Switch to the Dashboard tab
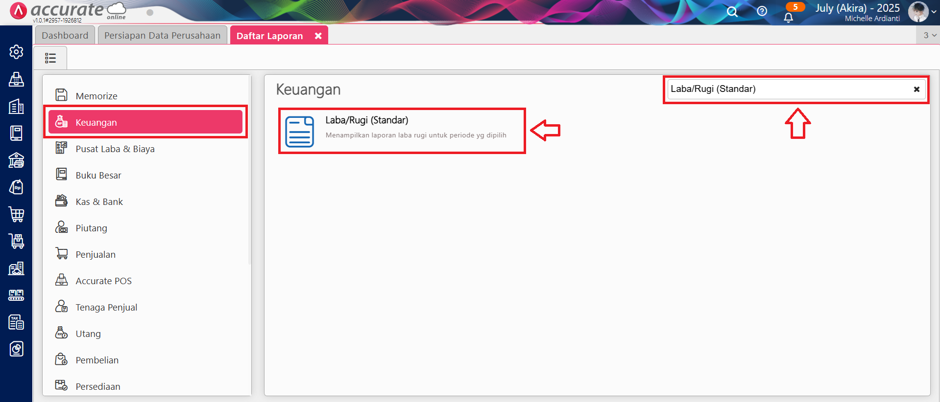The height and width of the screenshot is (402, 940). [65, 35]
